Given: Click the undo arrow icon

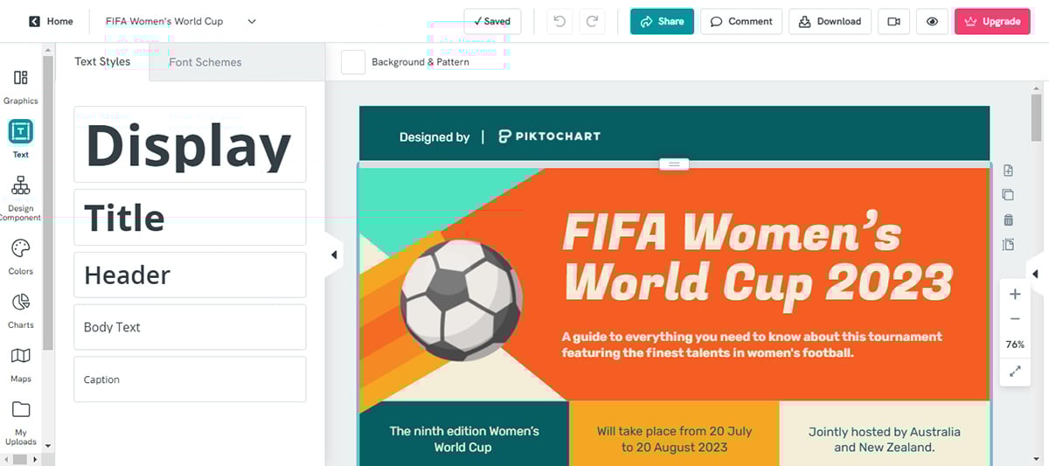Looking at the screenshot, I should click(559, 22).
